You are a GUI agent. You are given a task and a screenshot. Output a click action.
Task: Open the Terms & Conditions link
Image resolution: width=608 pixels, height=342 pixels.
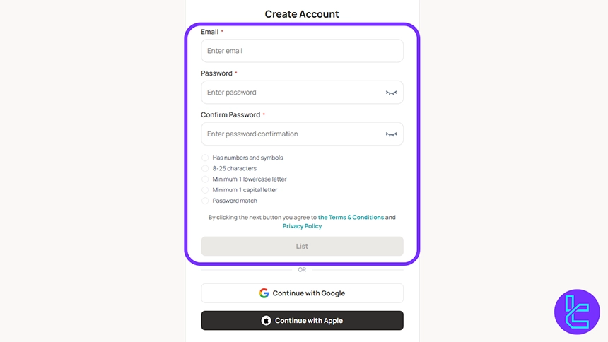(x=351, y=218)
